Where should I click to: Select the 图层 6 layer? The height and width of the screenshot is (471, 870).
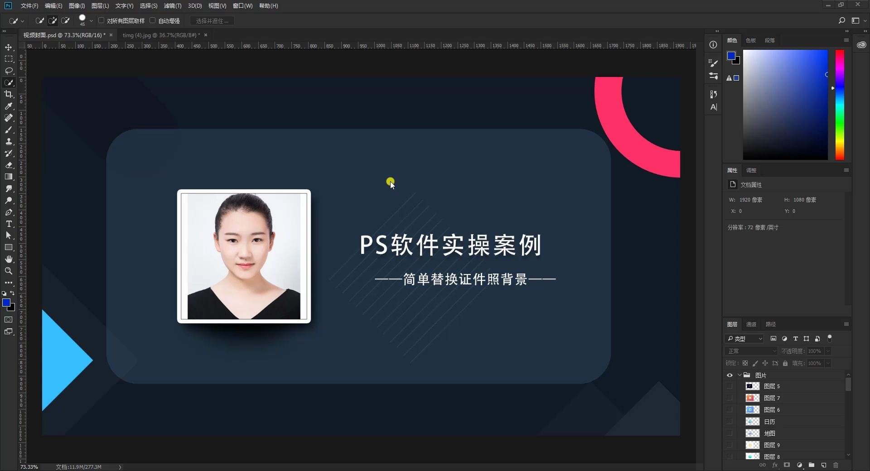tap(772, 410)
